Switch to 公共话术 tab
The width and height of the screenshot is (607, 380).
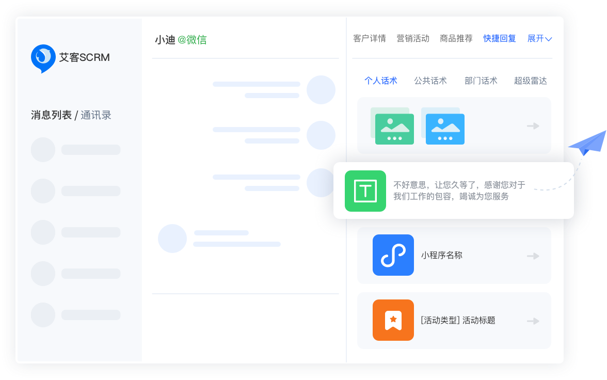coord(430,81)
